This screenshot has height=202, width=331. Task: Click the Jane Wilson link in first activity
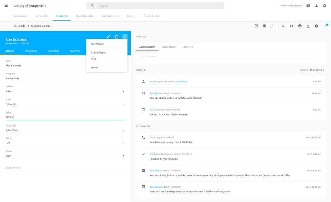pos(181,81)
